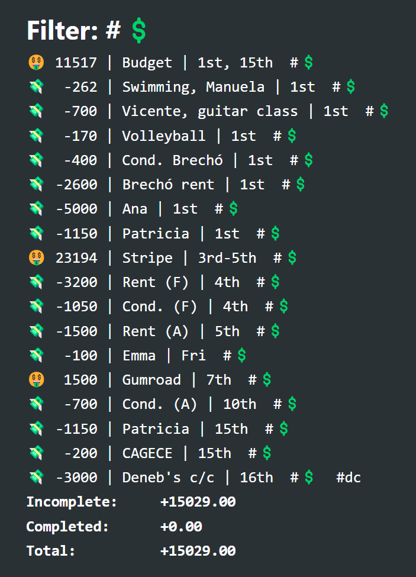Click the Cond. (F) 4th entry

coord(185,307)
